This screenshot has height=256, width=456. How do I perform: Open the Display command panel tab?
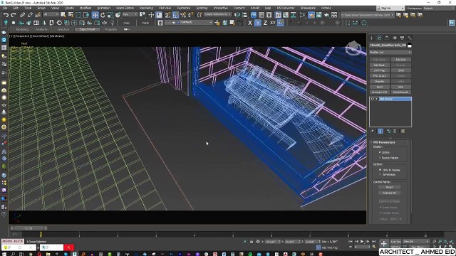pyautogui.click(x=402, y=38)
